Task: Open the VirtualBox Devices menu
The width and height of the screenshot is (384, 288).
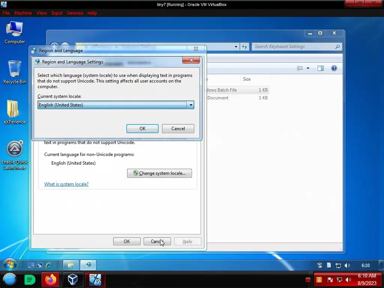Action: [75, 13]
